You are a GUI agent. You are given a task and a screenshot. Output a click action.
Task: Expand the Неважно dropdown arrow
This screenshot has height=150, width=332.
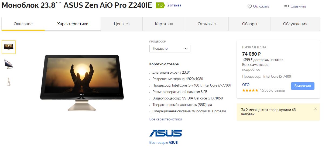(186, 49)
